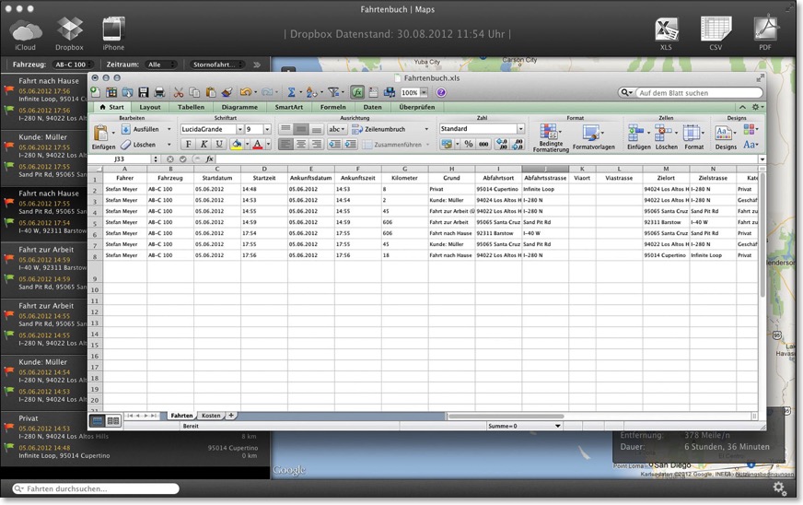Click Designs themes button
The height and width of the screenshot is (505, 803).
click(726, 137)
